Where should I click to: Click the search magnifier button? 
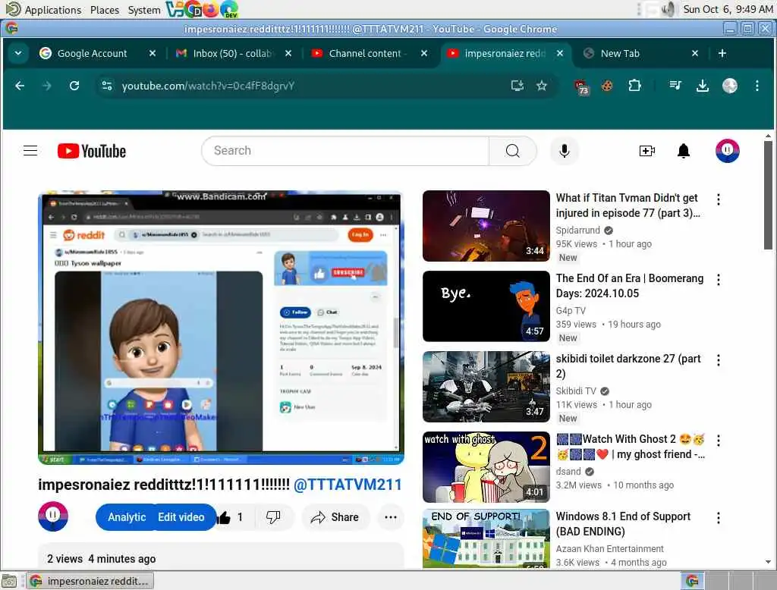pos(512,151)
